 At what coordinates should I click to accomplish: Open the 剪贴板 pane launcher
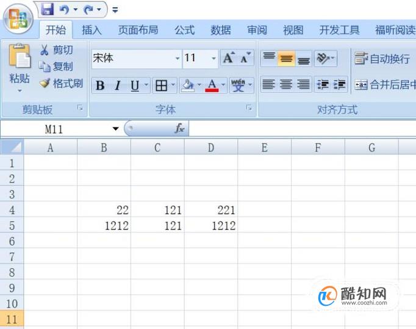[x=80, y=108]
